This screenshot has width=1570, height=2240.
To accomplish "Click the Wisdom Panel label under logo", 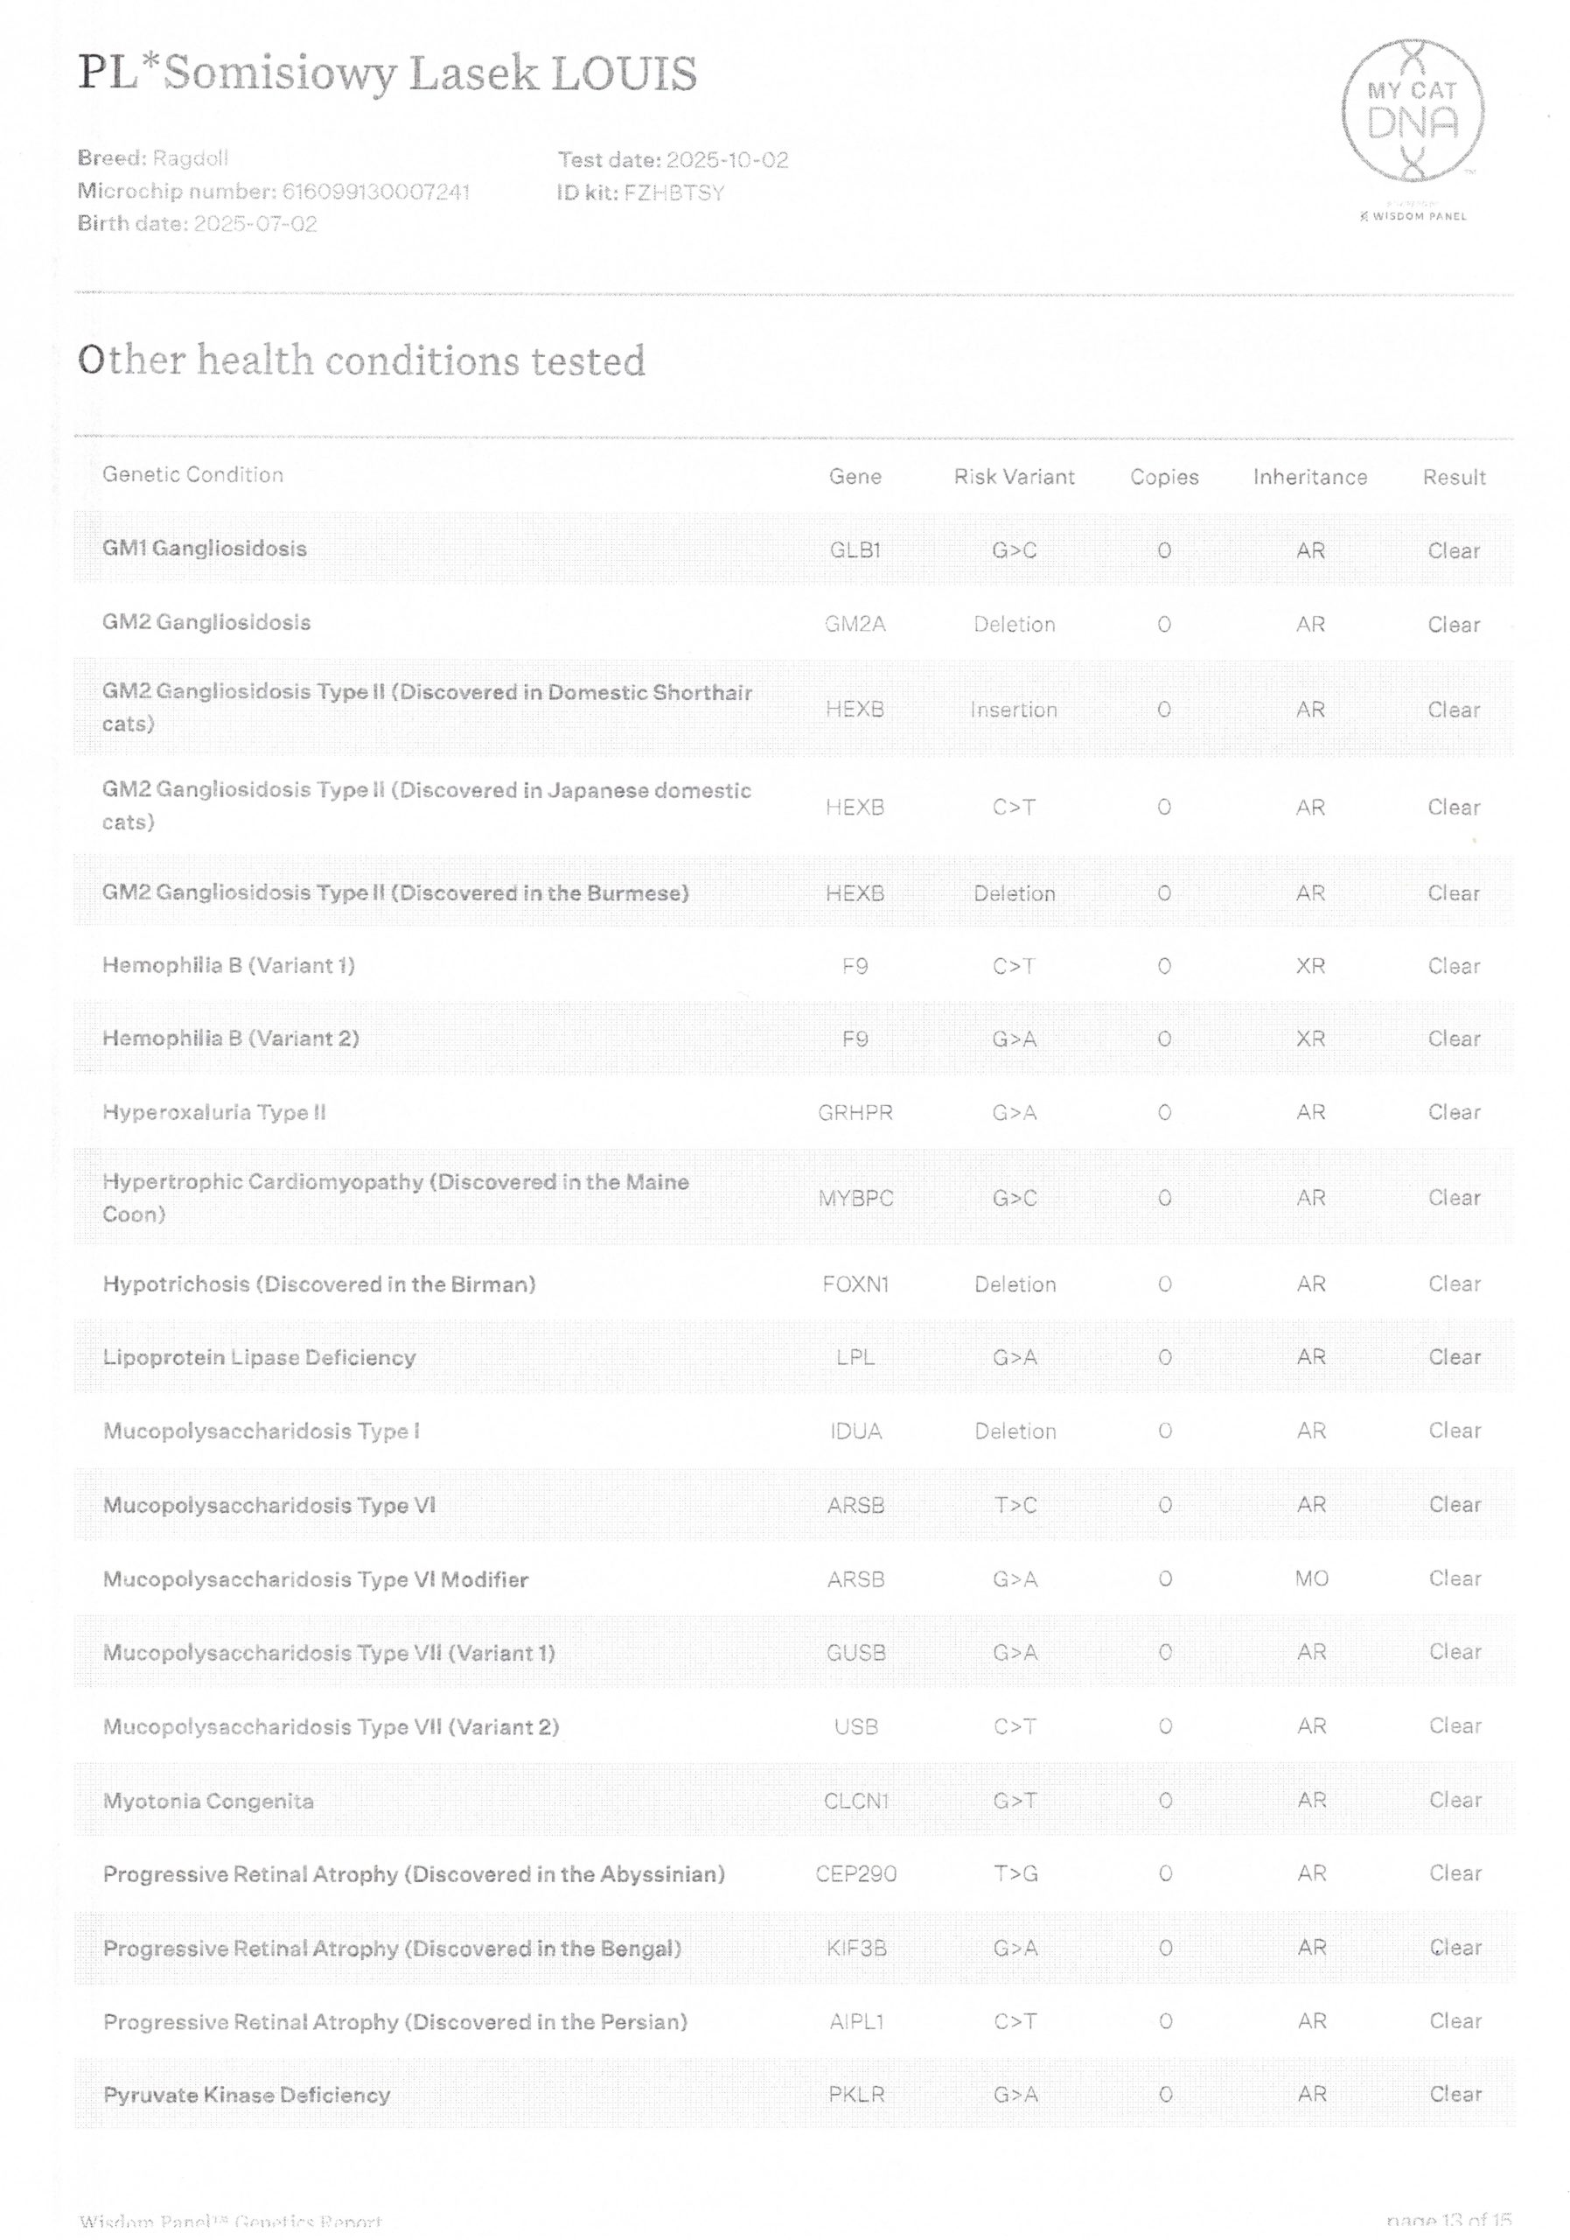I will 1418,215.
